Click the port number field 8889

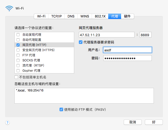[145, 35]
